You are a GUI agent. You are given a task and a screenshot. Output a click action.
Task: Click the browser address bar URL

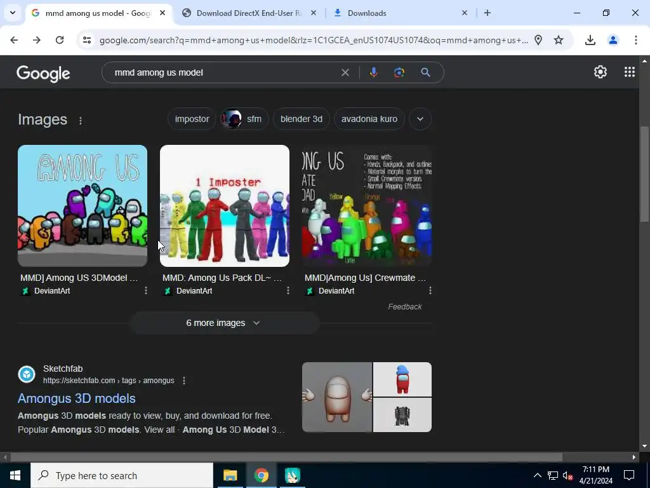point(314,40)
